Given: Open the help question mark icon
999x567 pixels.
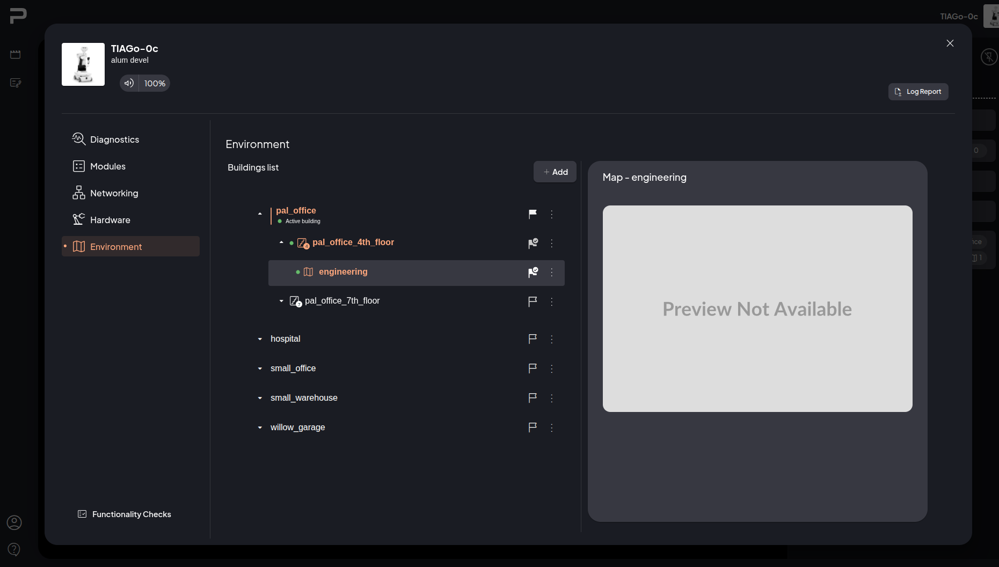Looking at the screenshot, I should click(x=14, y=549).
